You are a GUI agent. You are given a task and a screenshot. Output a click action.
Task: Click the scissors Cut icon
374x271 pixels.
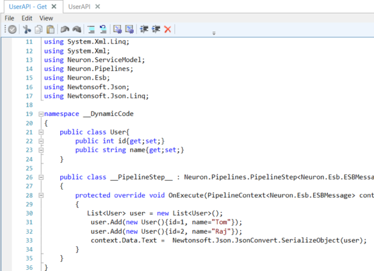tap(27, 29)
